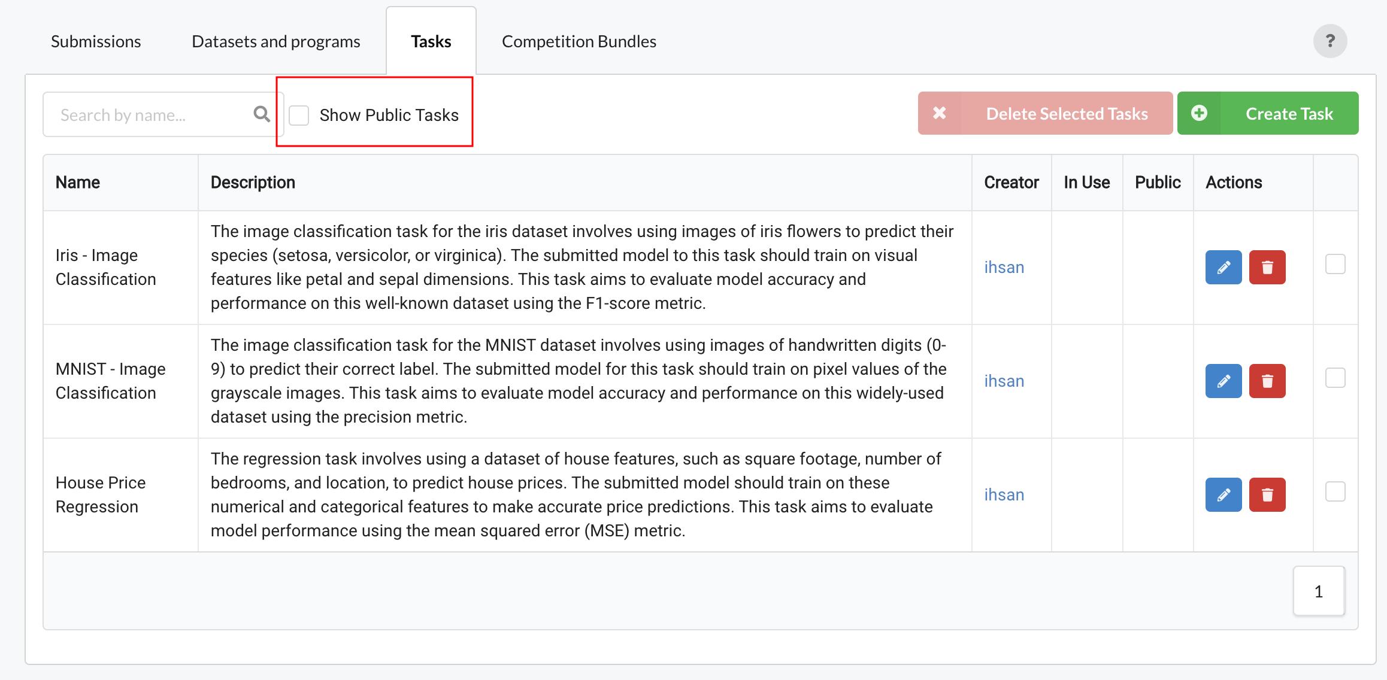Delete the Iris Image Classification task
1387x680 pixels.
[x=1267, y=267]
